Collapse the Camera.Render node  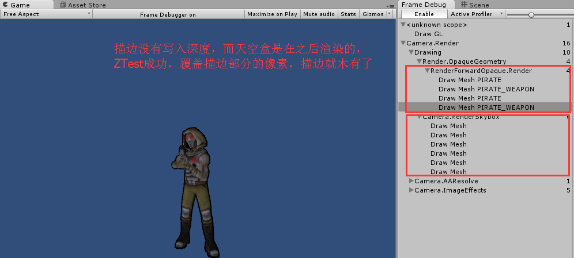[x=403, y=43]
